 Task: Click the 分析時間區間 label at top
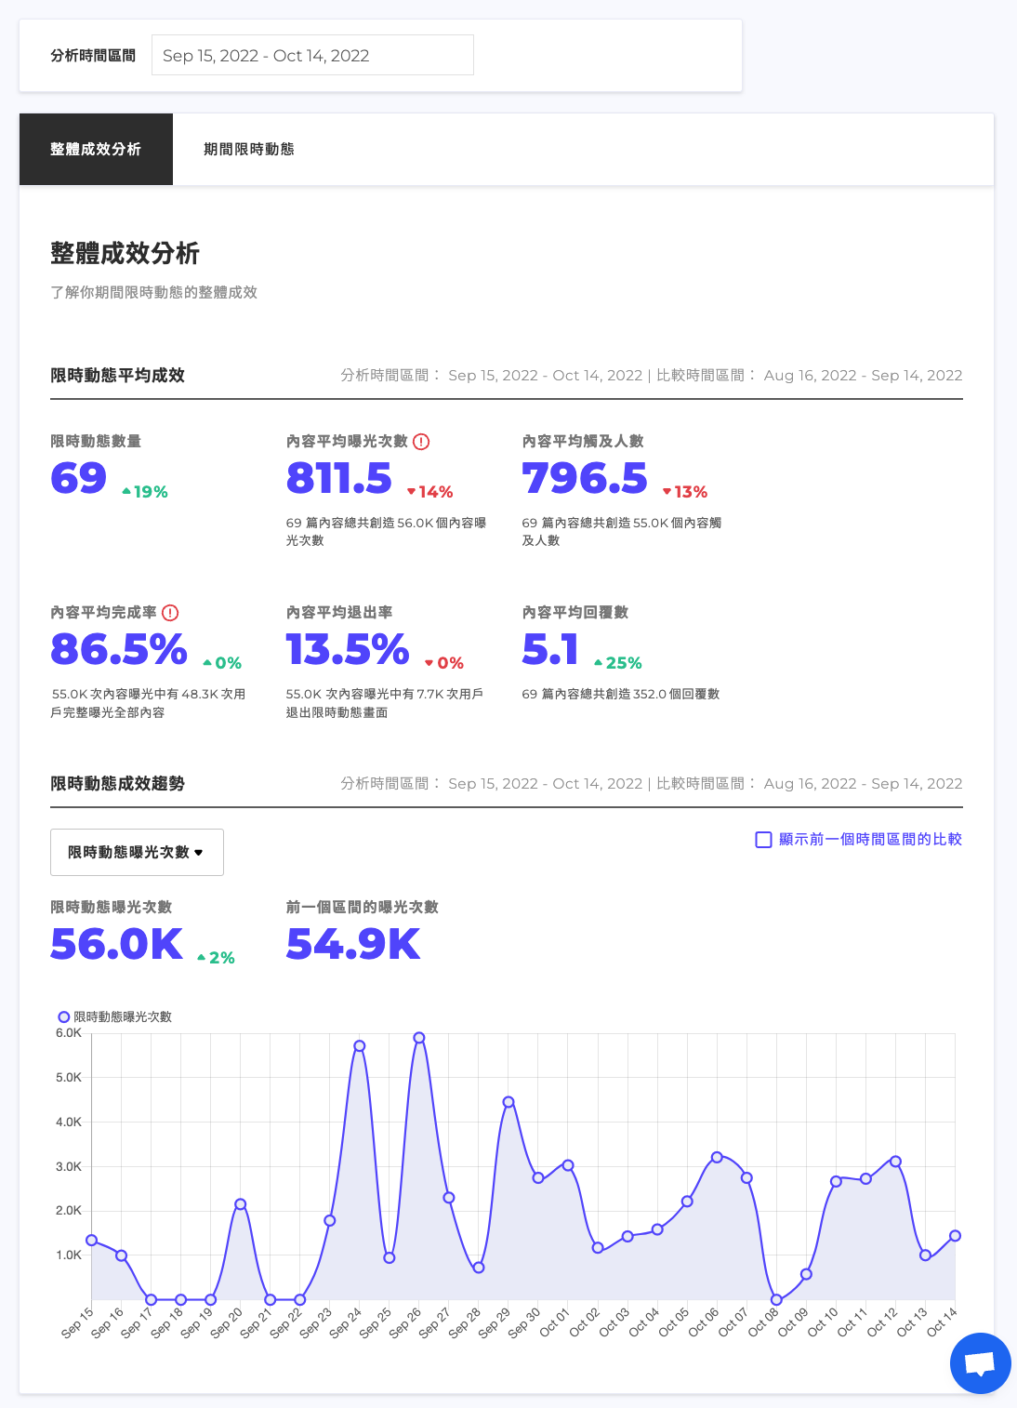pyautogui.click(x=93, y=56)
